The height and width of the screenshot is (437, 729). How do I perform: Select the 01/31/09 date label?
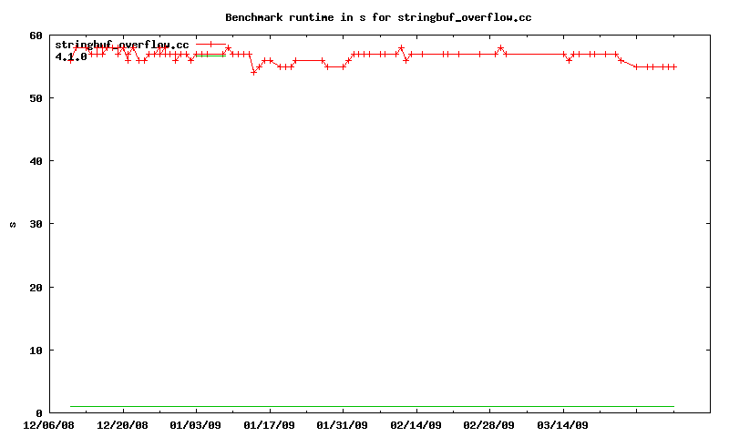(343, 424)
